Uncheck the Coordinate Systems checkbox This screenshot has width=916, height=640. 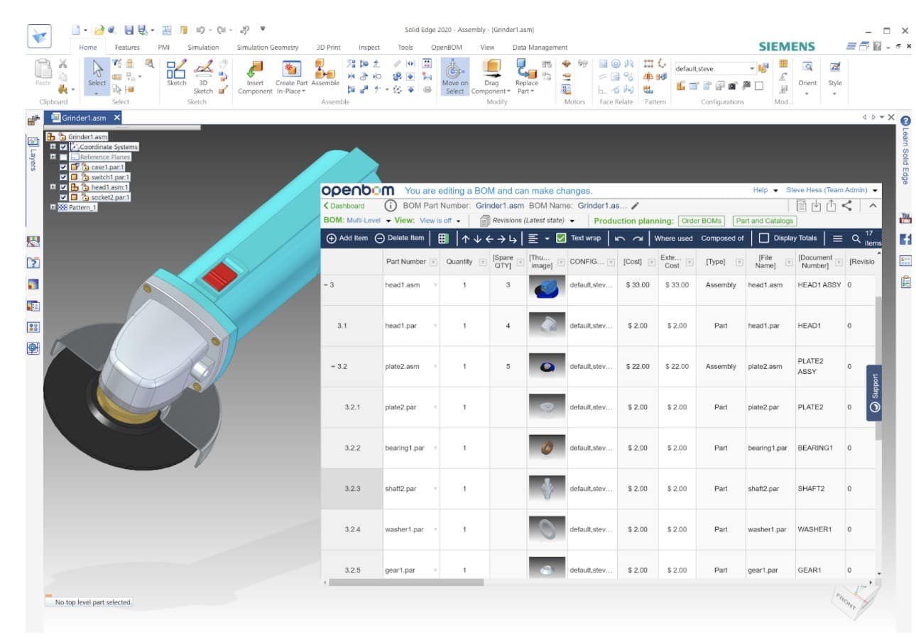click(x=63, y=147)
